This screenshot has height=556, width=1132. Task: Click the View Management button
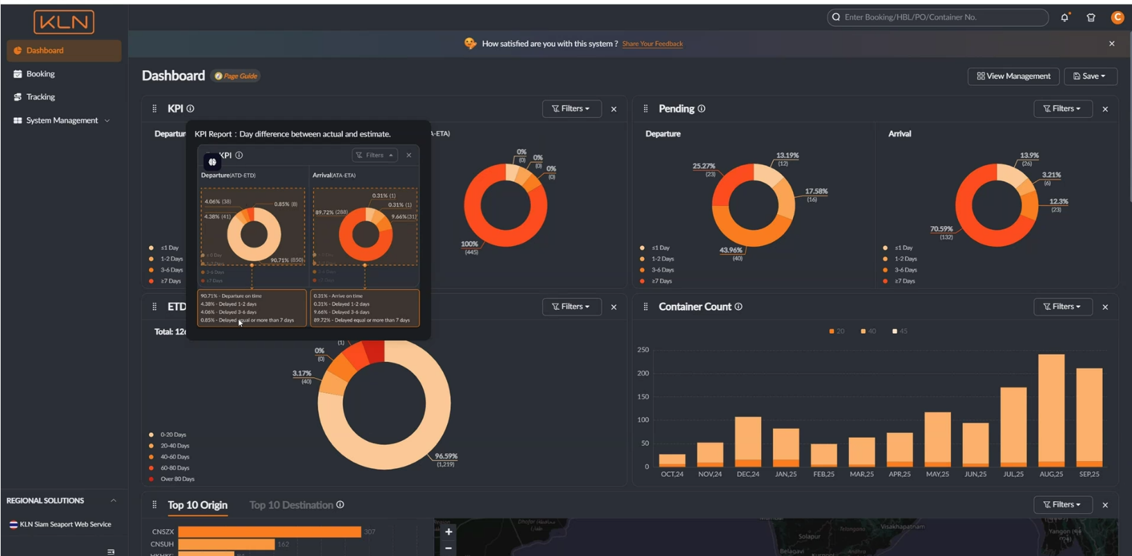[1013, 76]
